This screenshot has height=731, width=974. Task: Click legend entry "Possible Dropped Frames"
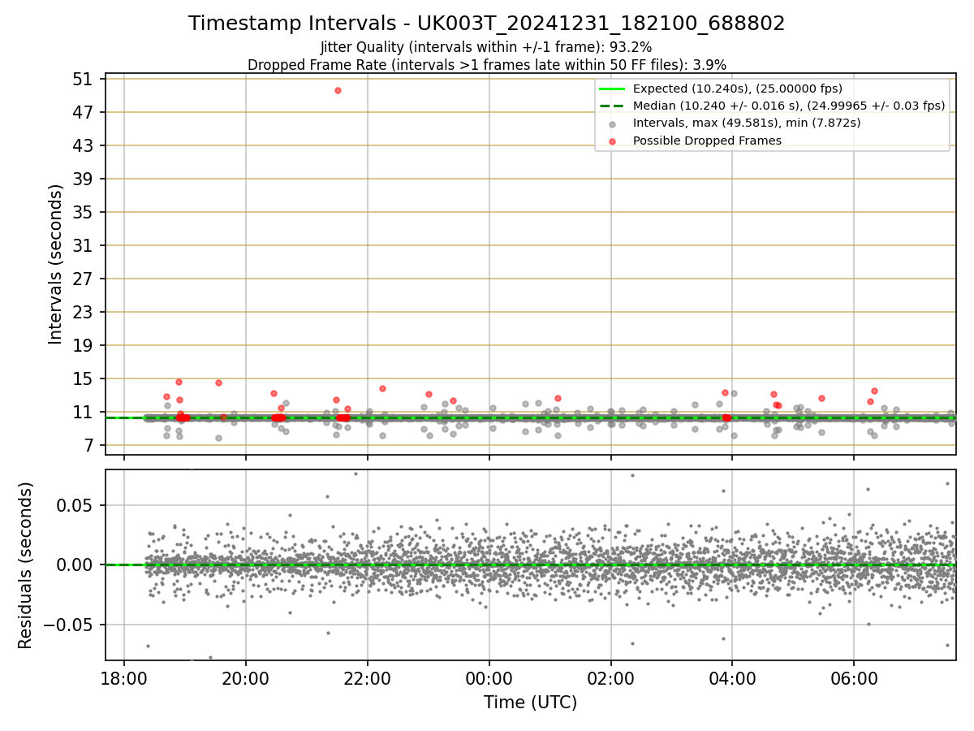707,141
